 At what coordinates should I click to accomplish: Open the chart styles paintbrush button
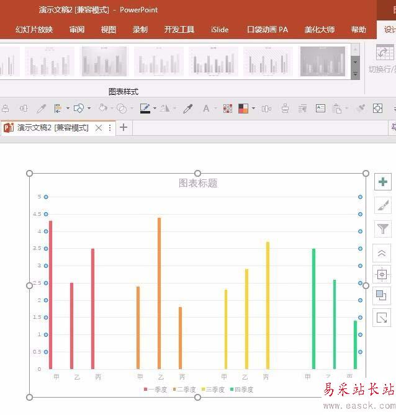click(383, 205)
